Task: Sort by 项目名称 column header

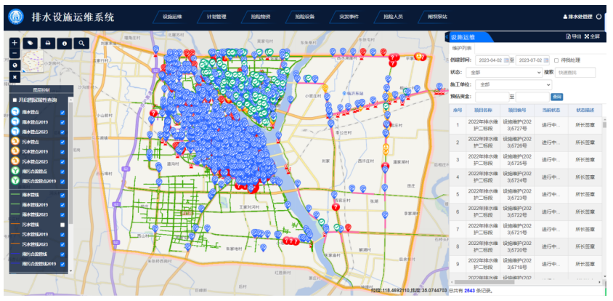Action: point(483,111)
